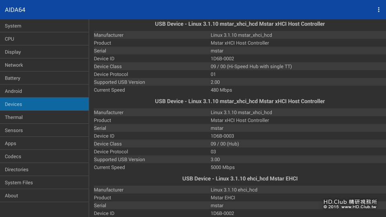386x217 pixels.
Task: Select the '09 / 00 (Hi-Speed Hub with single TT)' value
Action: (x=251, y=66)
